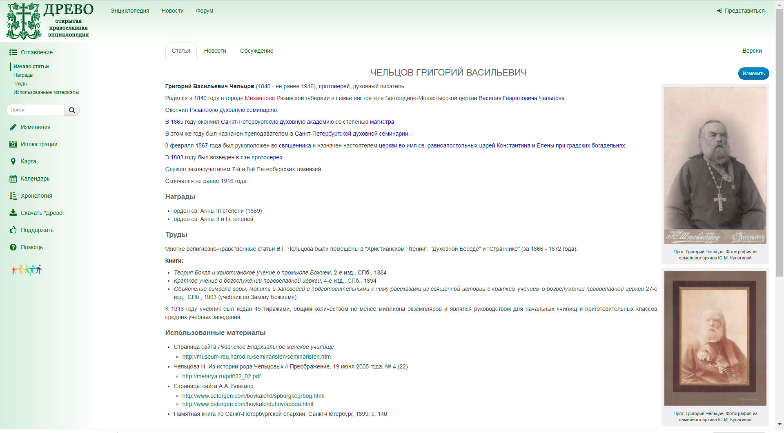
Task: Open the Скачать "Древо" link
Action: coord(42,213)
